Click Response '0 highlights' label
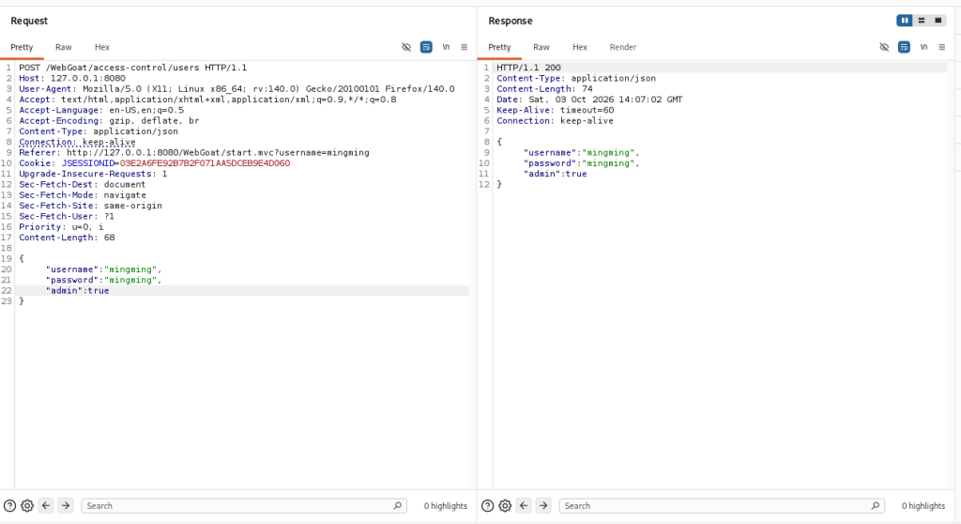Image resolution: width=961 pixels, height=524 pixels. (923, 506)
